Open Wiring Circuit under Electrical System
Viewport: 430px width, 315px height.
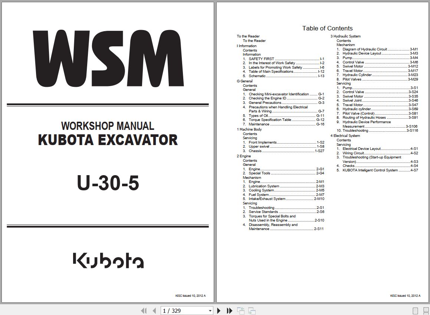tap(352, 153)
